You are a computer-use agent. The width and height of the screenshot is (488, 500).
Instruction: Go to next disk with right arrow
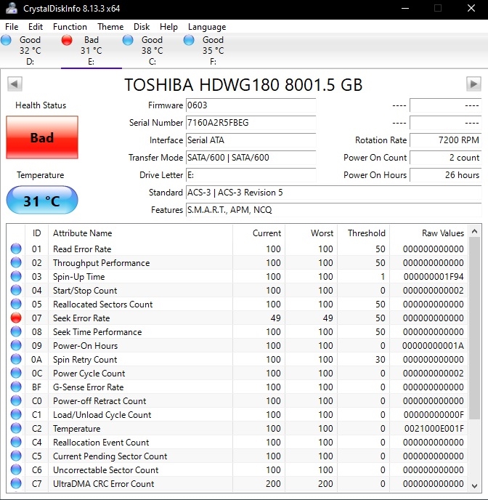tap(473, 84)
